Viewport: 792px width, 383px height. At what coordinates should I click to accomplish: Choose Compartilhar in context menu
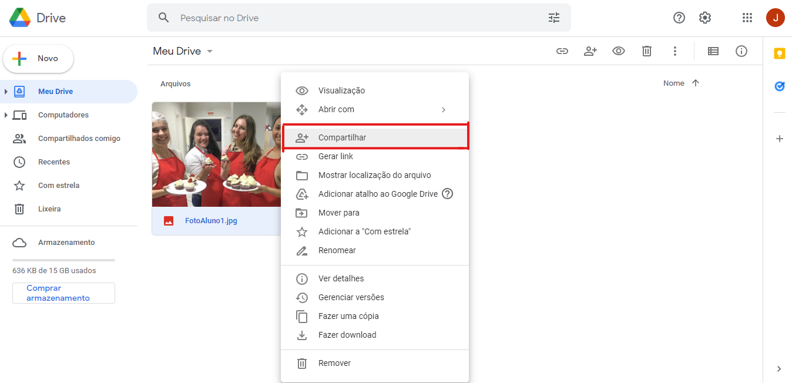point(375,137)
